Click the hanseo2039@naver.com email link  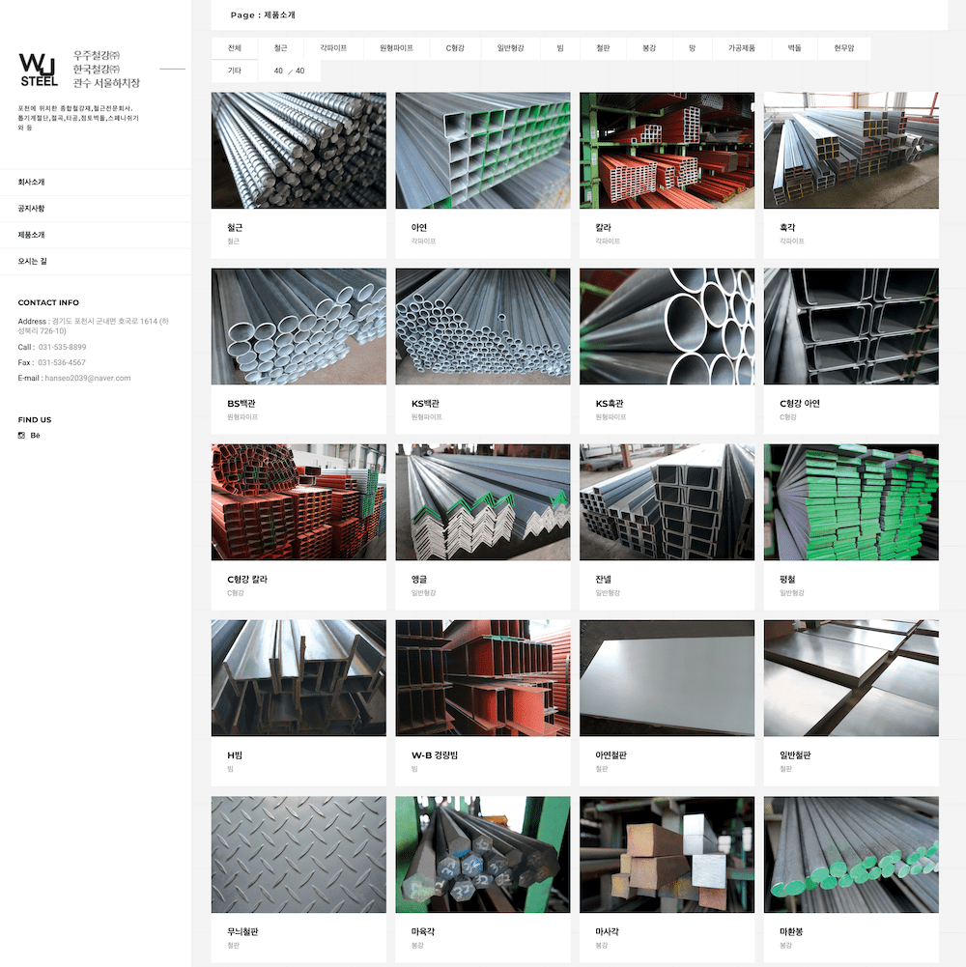(x=88, y=378)
